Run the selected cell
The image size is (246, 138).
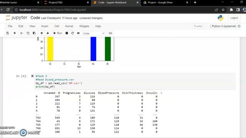pyautogui.click(x=58, y=33)
